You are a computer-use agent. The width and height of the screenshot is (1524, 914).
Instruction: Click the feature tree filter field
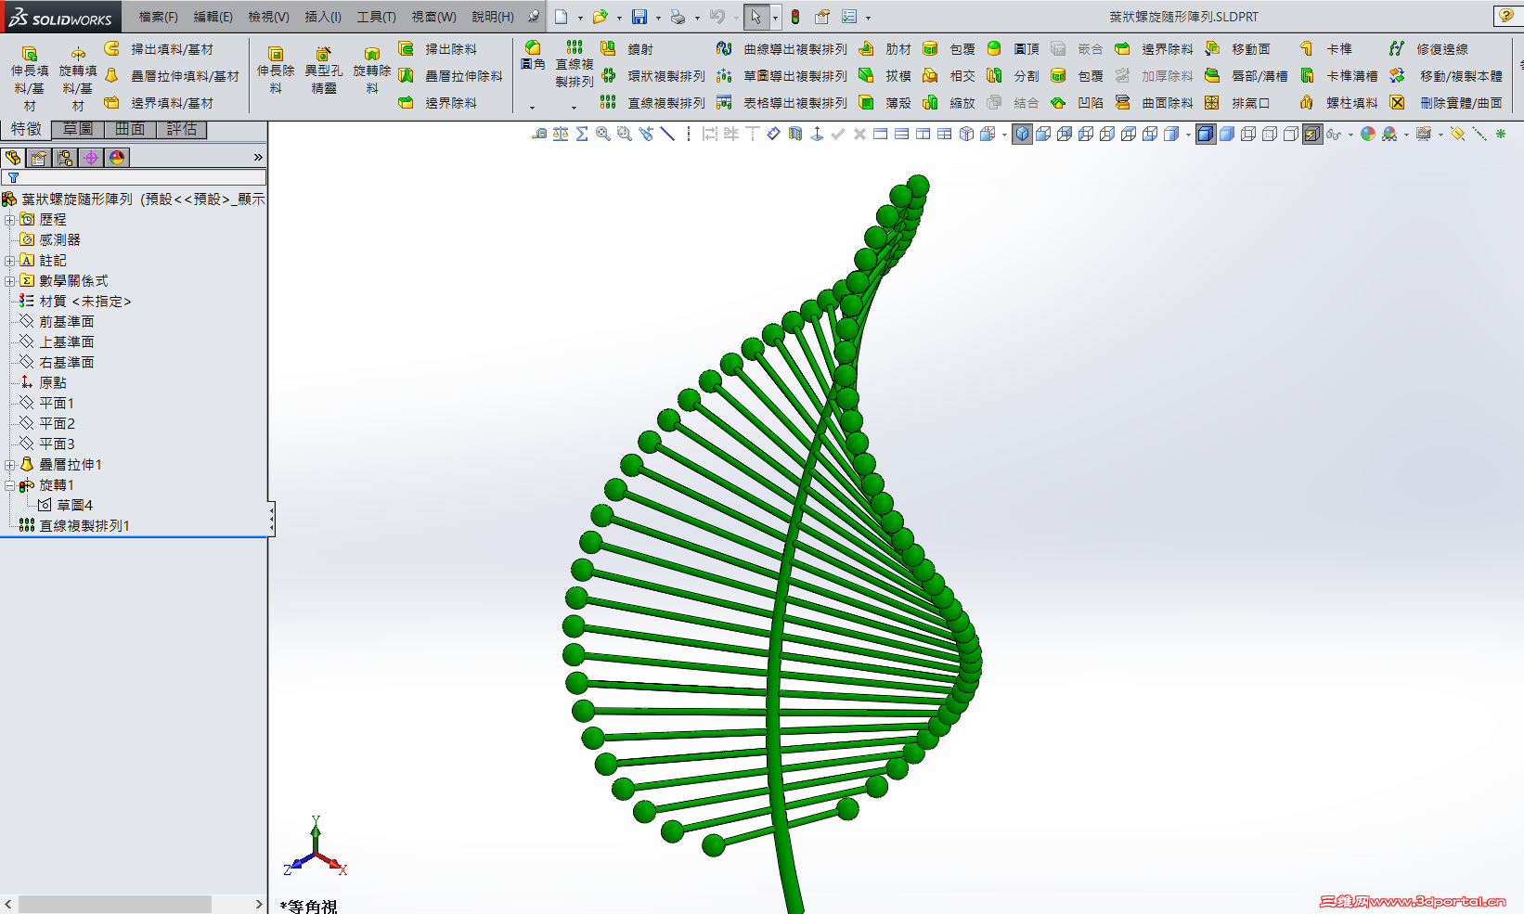coord(135,177)
